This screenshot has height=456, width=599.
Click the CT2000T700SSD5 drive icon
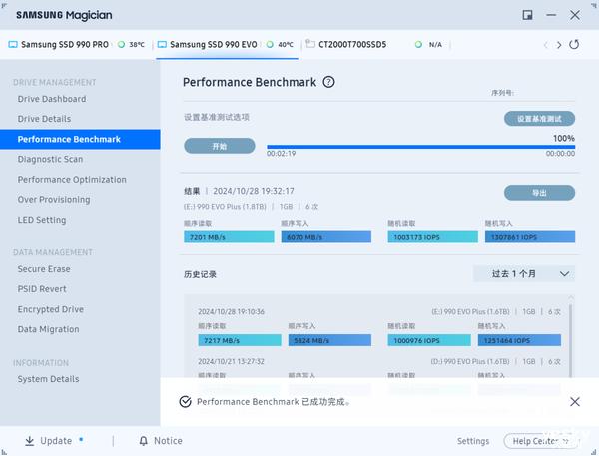tap(310, 44)
